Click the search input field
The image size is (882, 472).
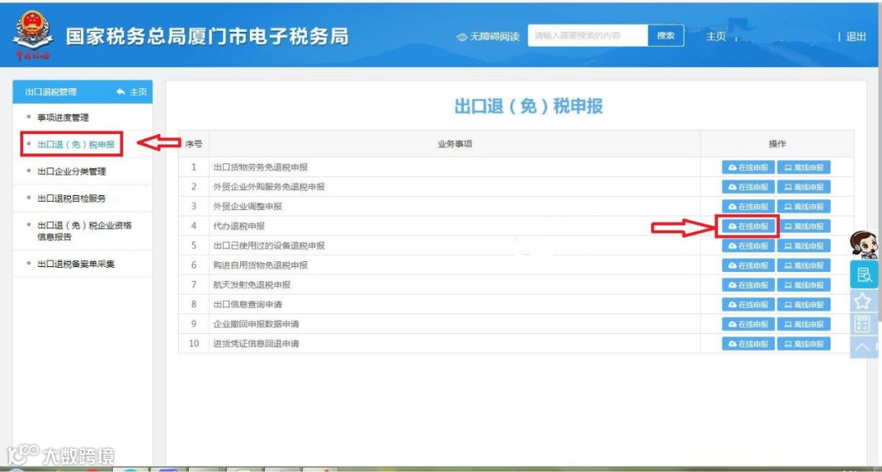[x=588, y=35]
